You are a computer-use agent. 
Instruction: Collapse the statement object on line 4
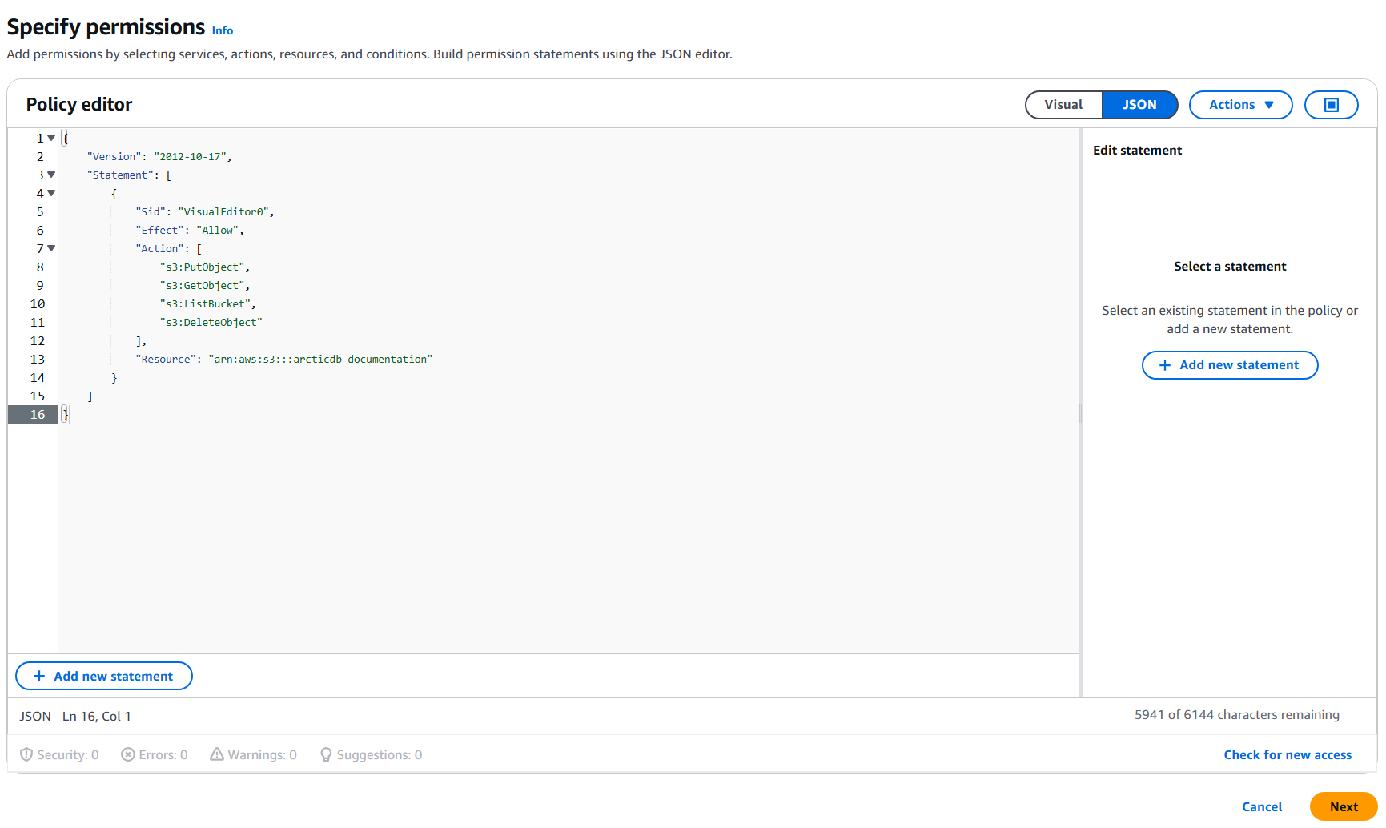pos(51,193)
